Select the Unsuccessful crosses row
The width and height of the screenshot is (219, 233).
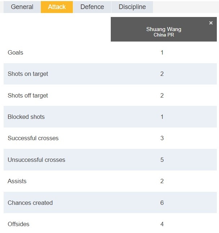110,160
